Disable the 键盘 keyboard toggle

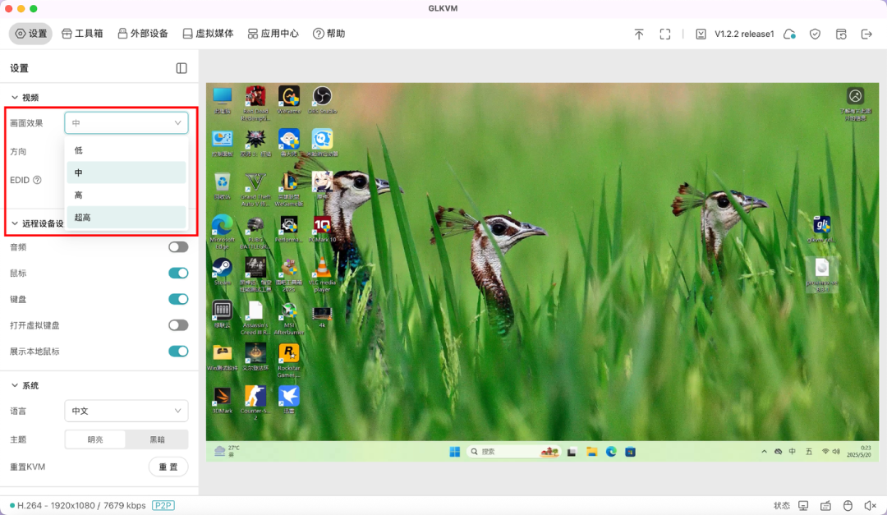(178, 299)
